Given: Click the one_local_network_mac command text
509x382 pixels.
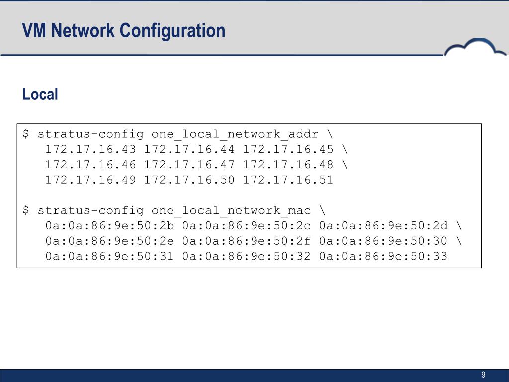Looking at the screenshot, I should [x=231, y=211].
